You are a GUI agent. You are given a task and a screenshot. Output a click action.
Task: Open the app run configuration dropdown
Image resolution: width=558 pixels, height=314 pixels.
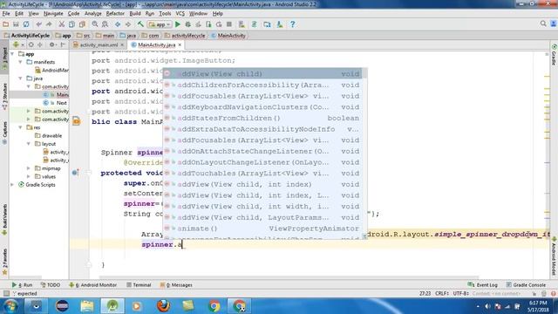(x=160, y=24)
